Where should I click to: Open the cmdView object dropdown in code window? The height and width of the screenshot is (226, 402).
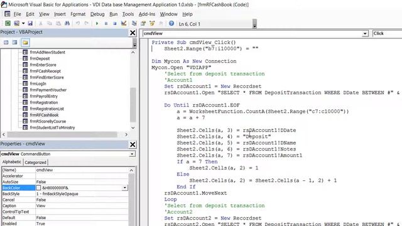tap(365, 33)
